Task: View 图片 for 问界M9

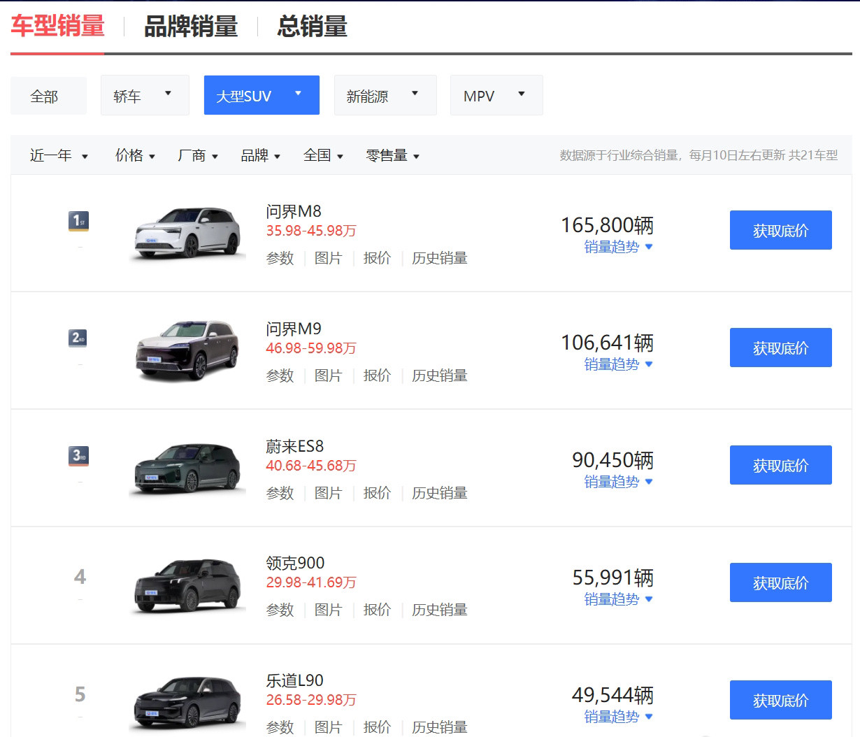Action: pyautogui.click(x=329, y=375)
